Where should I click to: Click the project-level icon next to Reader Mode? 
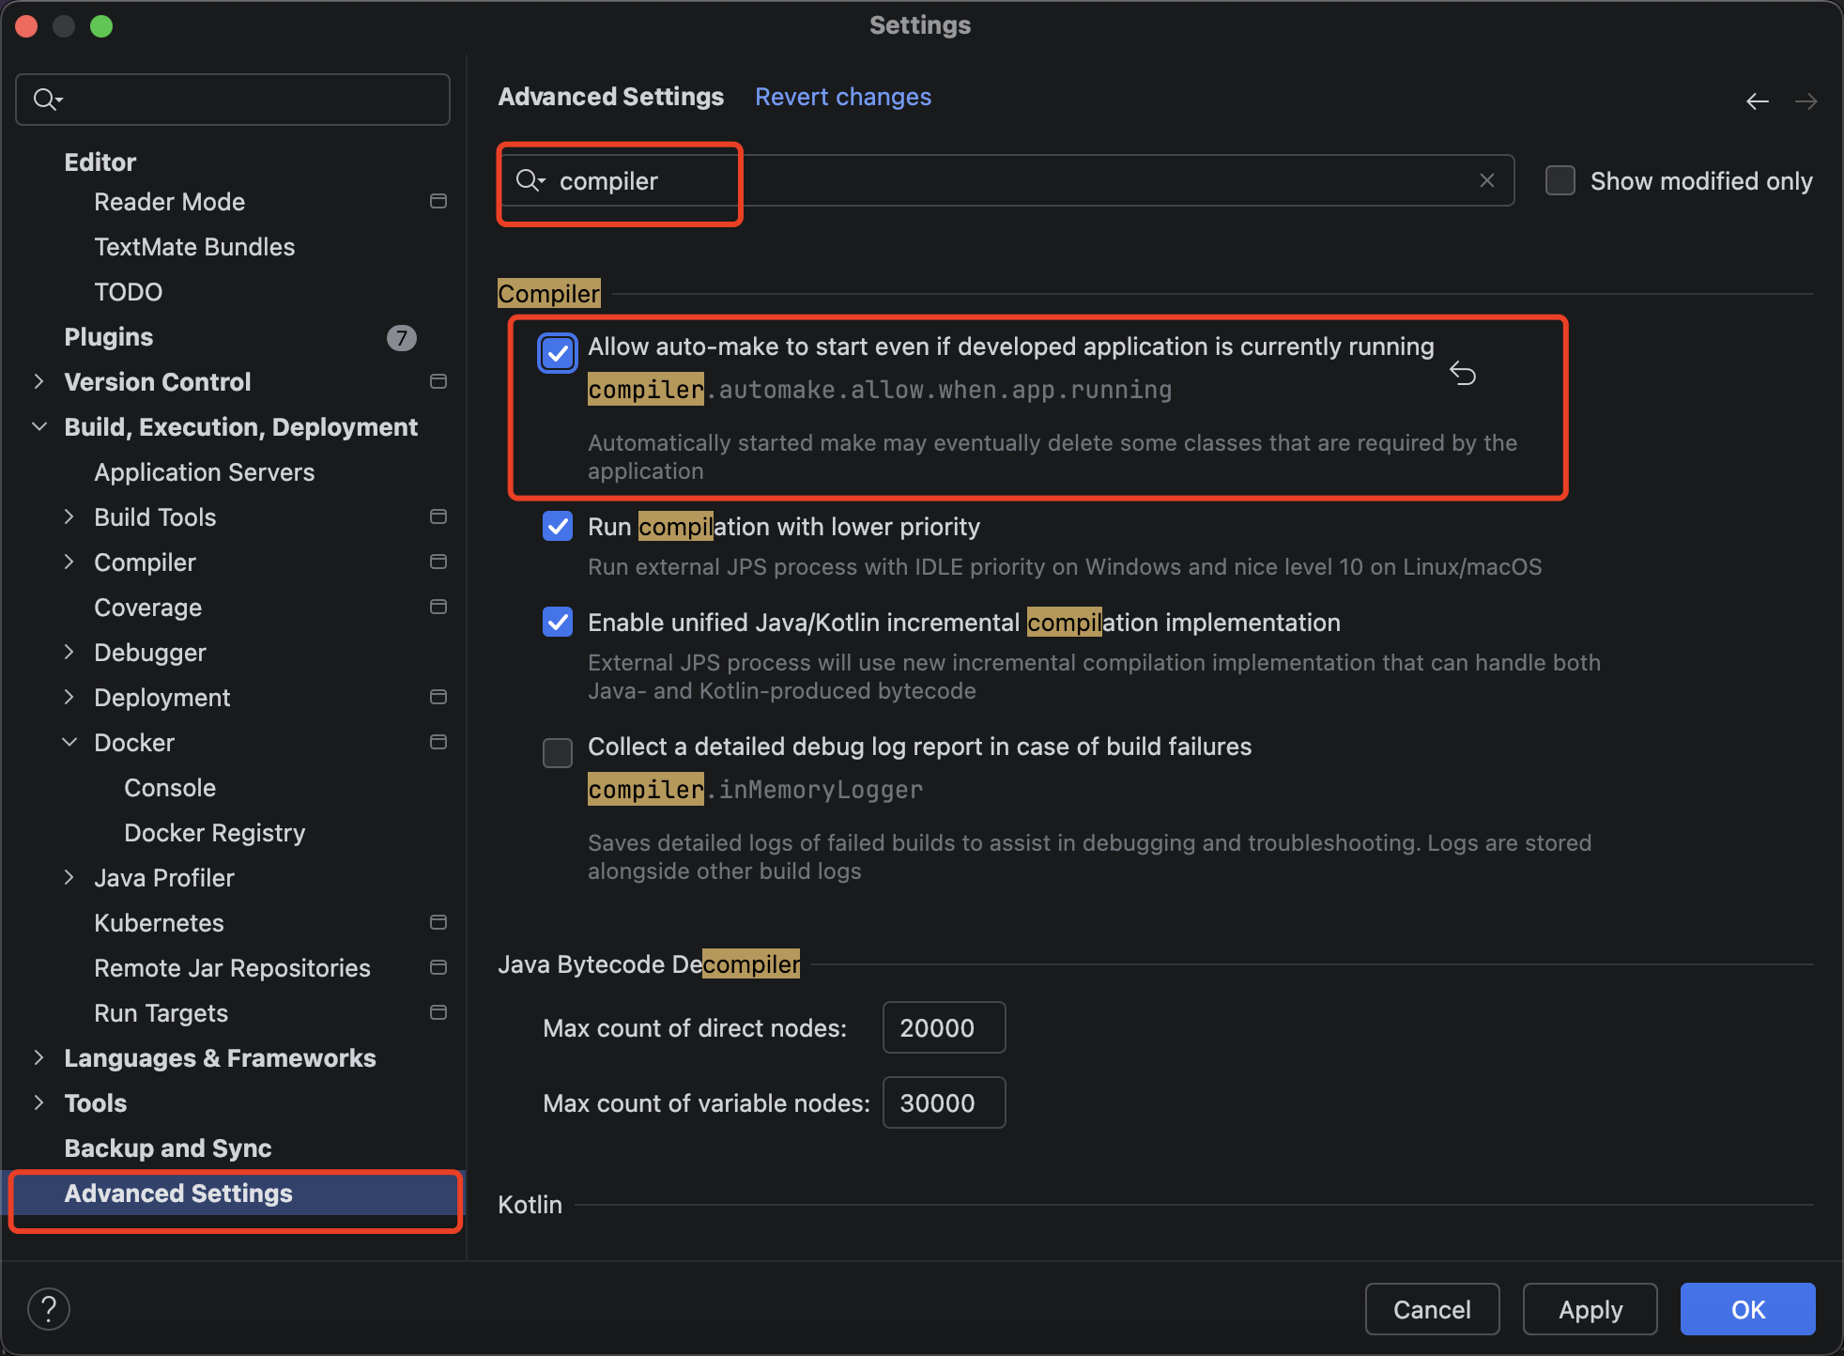438,201
